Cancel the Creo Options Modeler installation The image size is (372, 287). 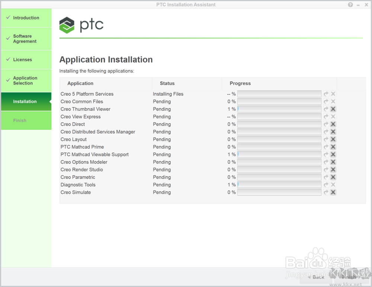[333, 162]
